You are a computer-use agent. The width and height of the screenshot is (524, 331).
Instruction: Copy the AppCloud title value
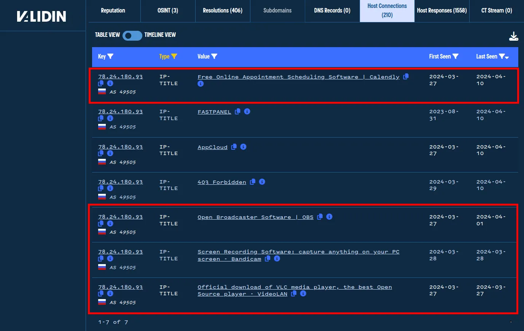[234, 147]
